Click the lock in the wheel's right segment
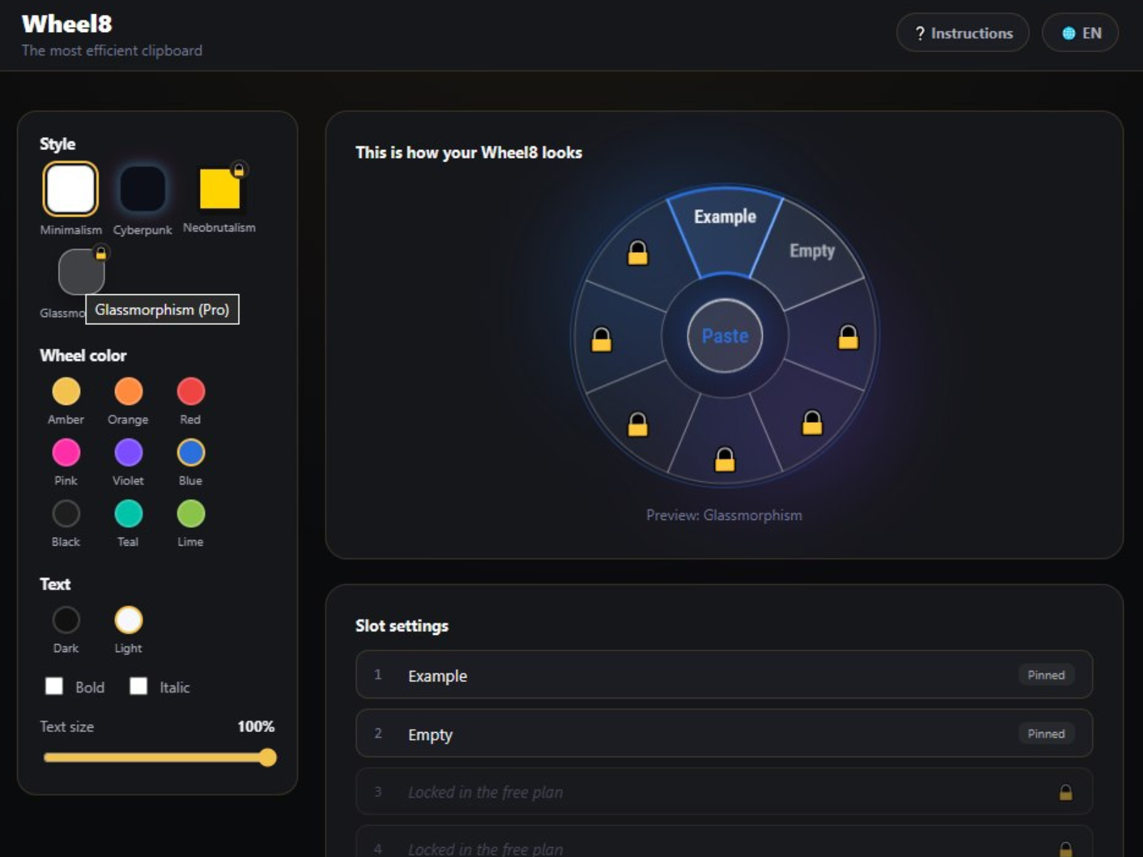This screenshot has height=857, width=1143. coord(849,337)
